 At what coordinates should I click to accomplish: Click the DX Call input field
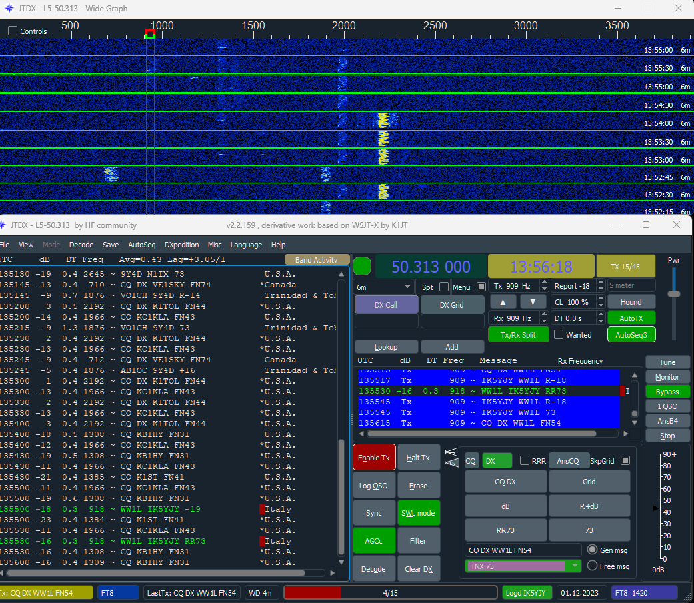tap(387, 322)
